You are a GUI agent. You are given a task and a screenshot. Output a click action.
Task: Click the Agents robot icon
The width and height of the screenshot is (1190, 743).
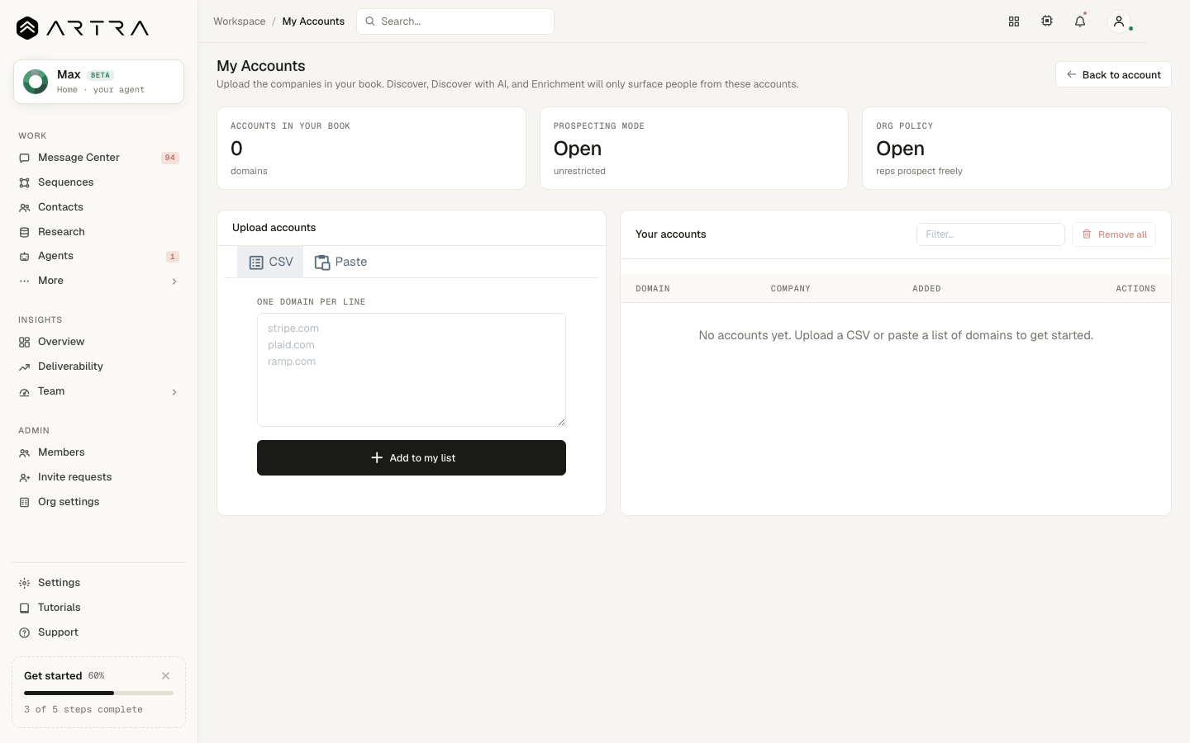click(x=25, y=257)
